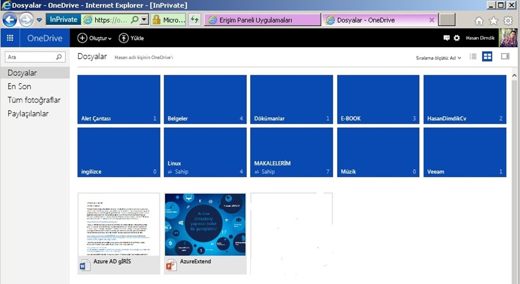This screenshot has height=284, width=520.
Task: Expand the address bar dropdown arrow
Action: pyautogui.click(x=144, y=20)
